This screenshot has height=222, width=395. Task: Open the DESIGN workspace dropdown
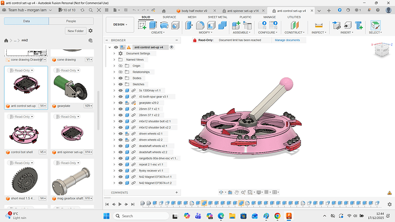(x=120, y=25)
